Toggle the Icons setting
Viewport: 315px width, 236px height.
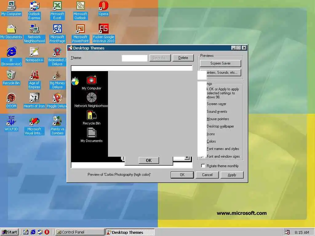tap(210, 134)
